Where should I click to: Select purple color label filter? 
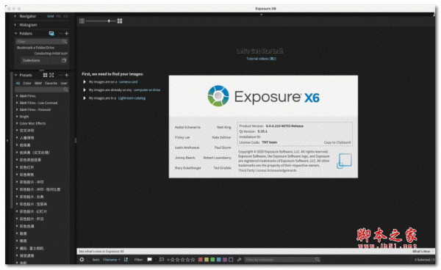225,260
